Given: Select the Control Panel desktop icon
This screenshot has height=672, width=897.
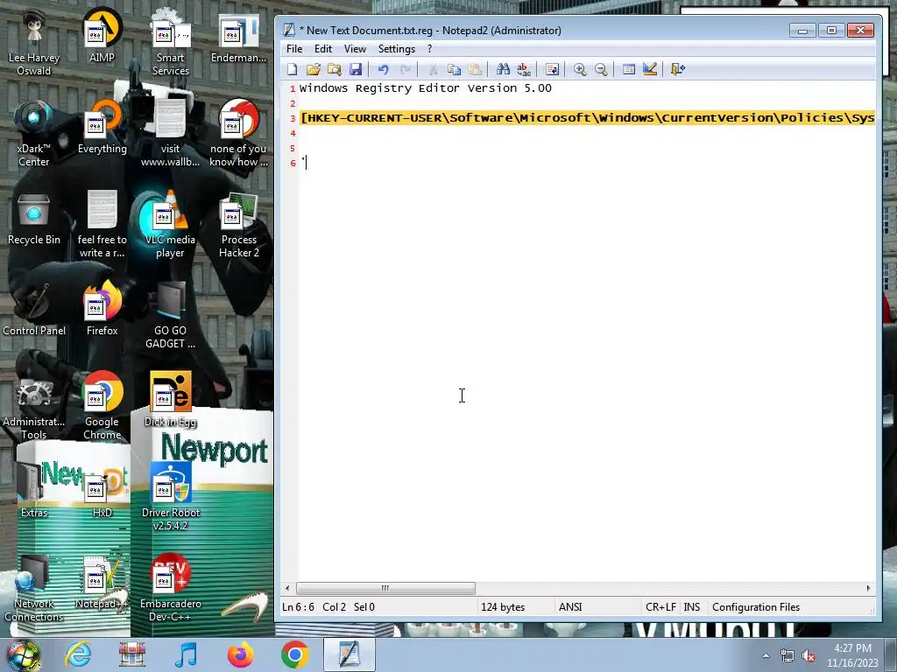Looking at the screenshot, I should point(34,309).
